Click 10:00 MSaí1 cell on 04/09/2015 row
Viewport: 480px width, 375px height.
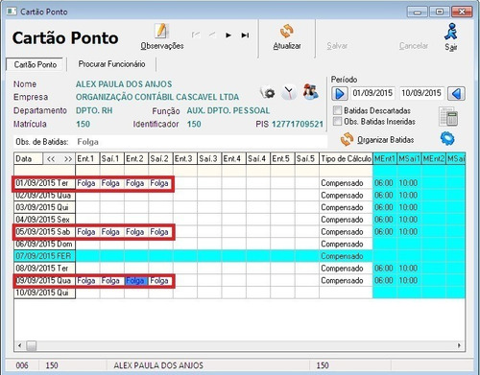click(x=408, y=220)
